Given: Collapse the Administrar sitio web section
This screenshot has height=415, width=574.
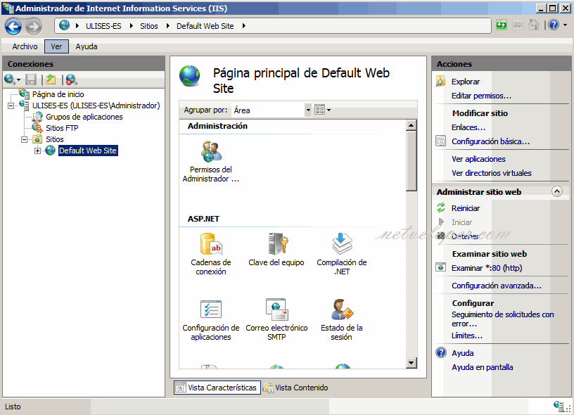Looking at the screenshot, I should (557, 191).
